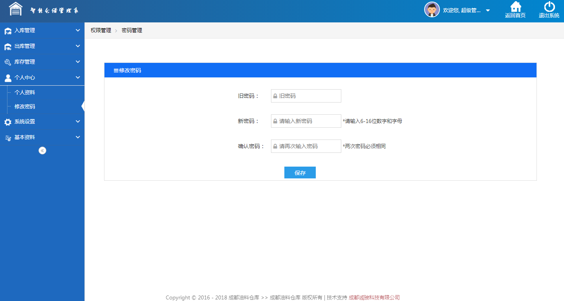The image size is (564, 301).
Task: Click the 入库管理 sidebar icon
Action: (x=8, y=31)
